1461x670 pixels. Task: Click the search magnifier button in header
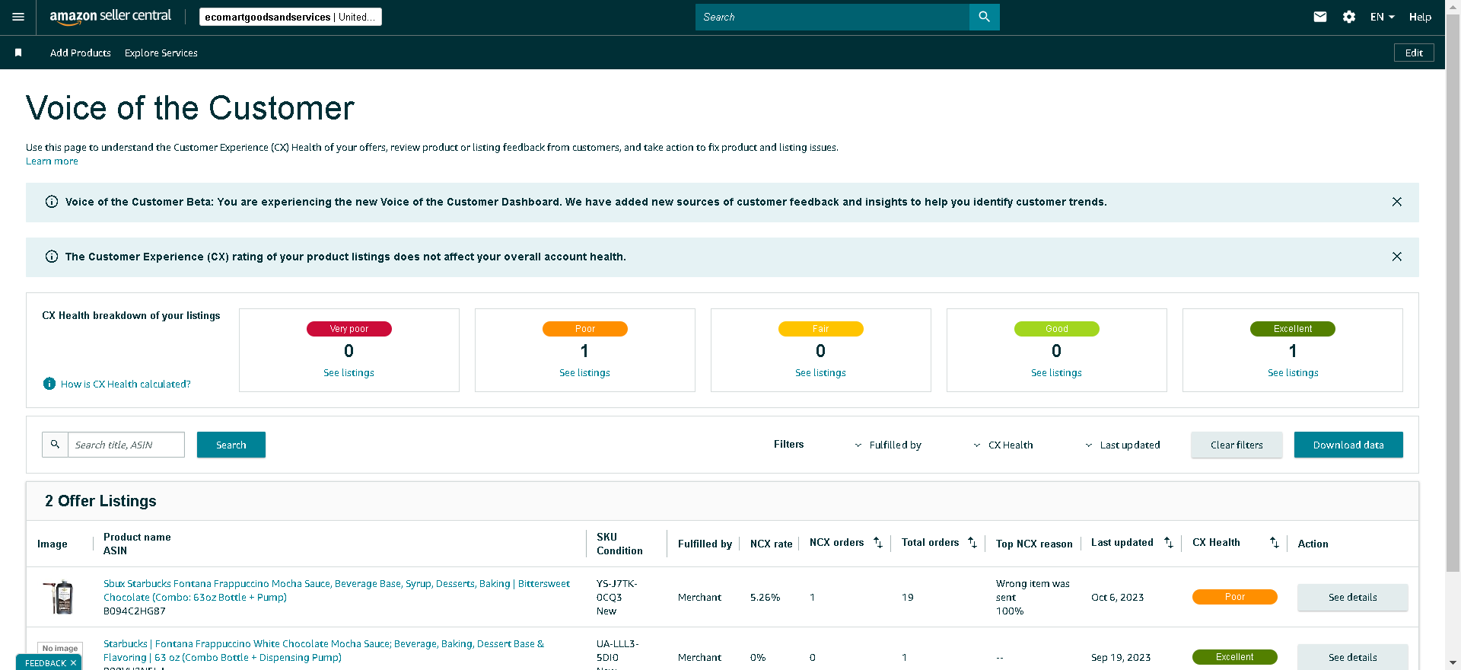pos(984,17)
